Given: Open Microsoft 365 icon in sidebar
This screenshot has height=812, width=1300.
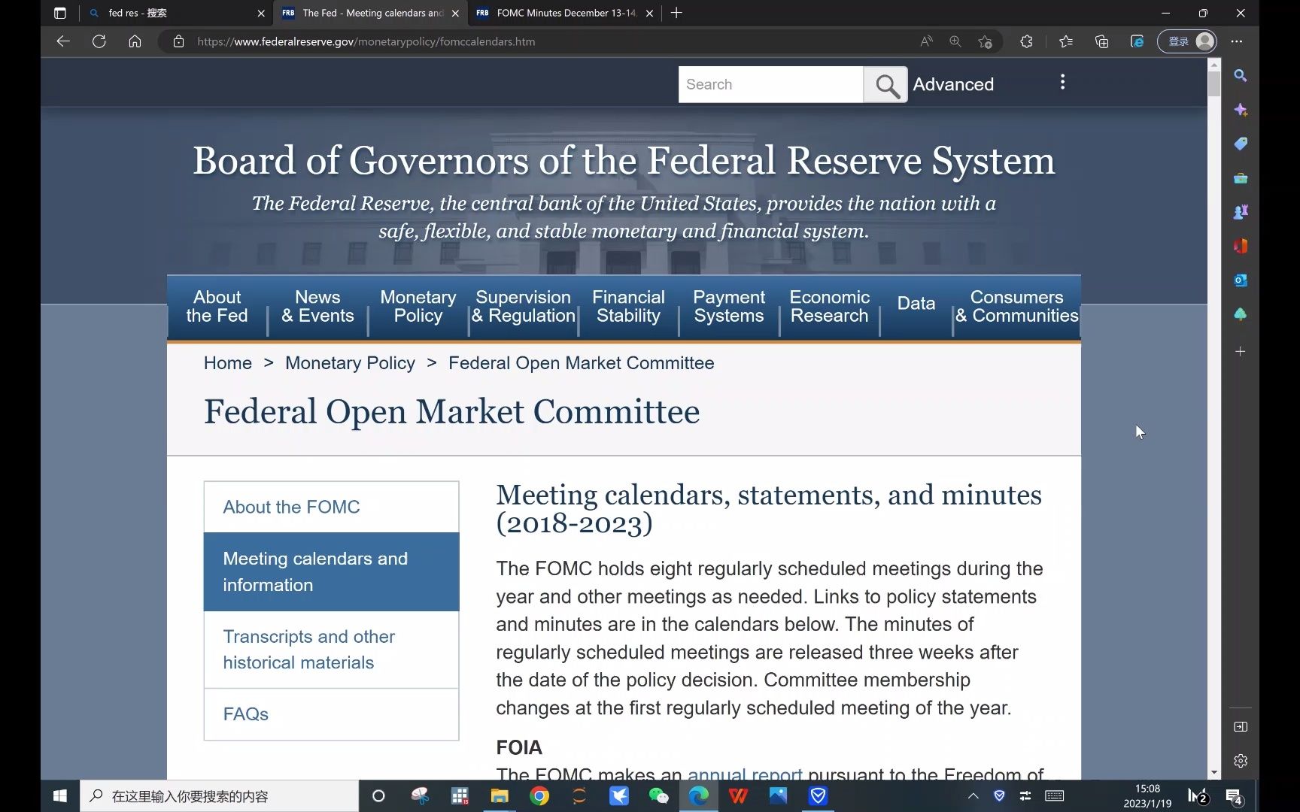Looking at the screenshot, I should (x=1241, y=246).
